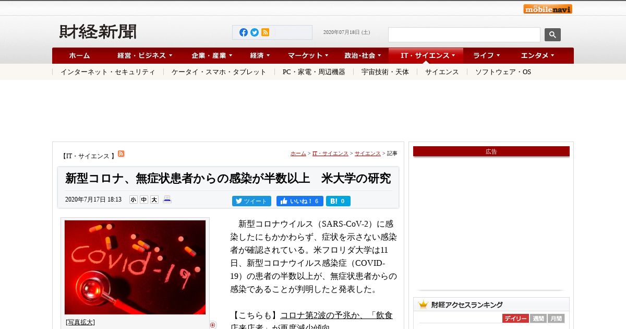Click ホーム breadcrumb link
This screenshot has height=329, width=626.
298,154
